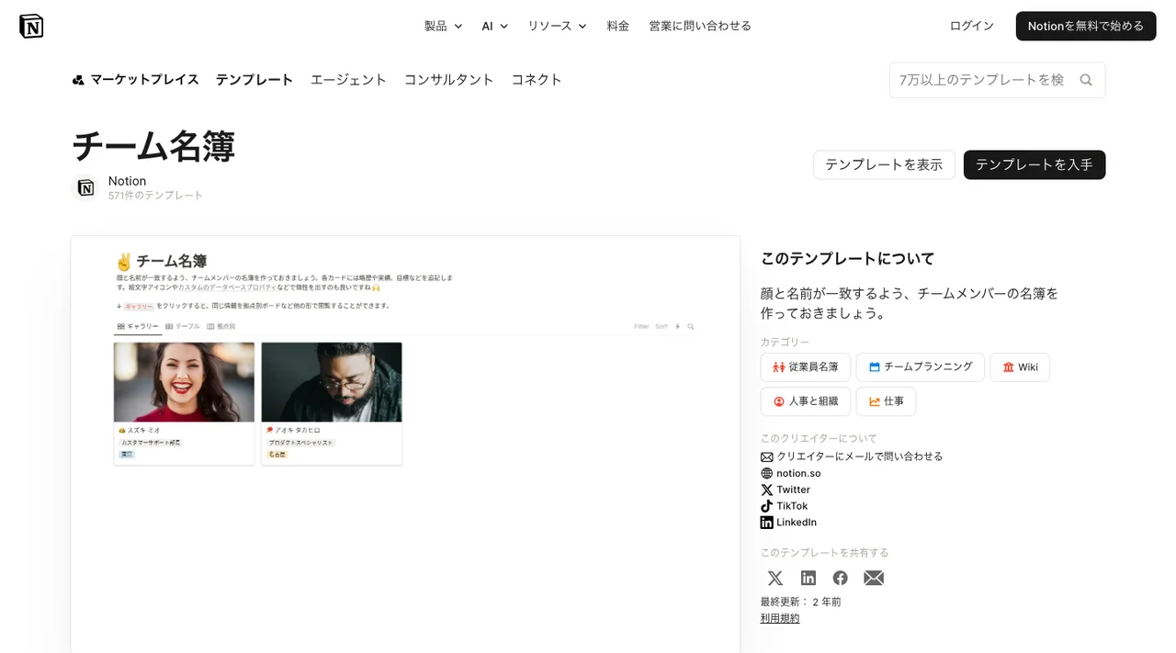The image size is (1176, 653).
Task: Expand the AI dropdown menu
Action: 495,26
